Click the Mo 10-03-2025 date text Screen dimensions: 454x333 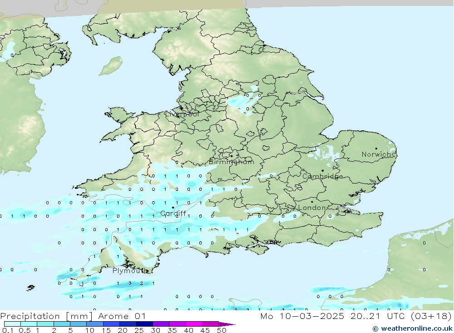[302, 316]
